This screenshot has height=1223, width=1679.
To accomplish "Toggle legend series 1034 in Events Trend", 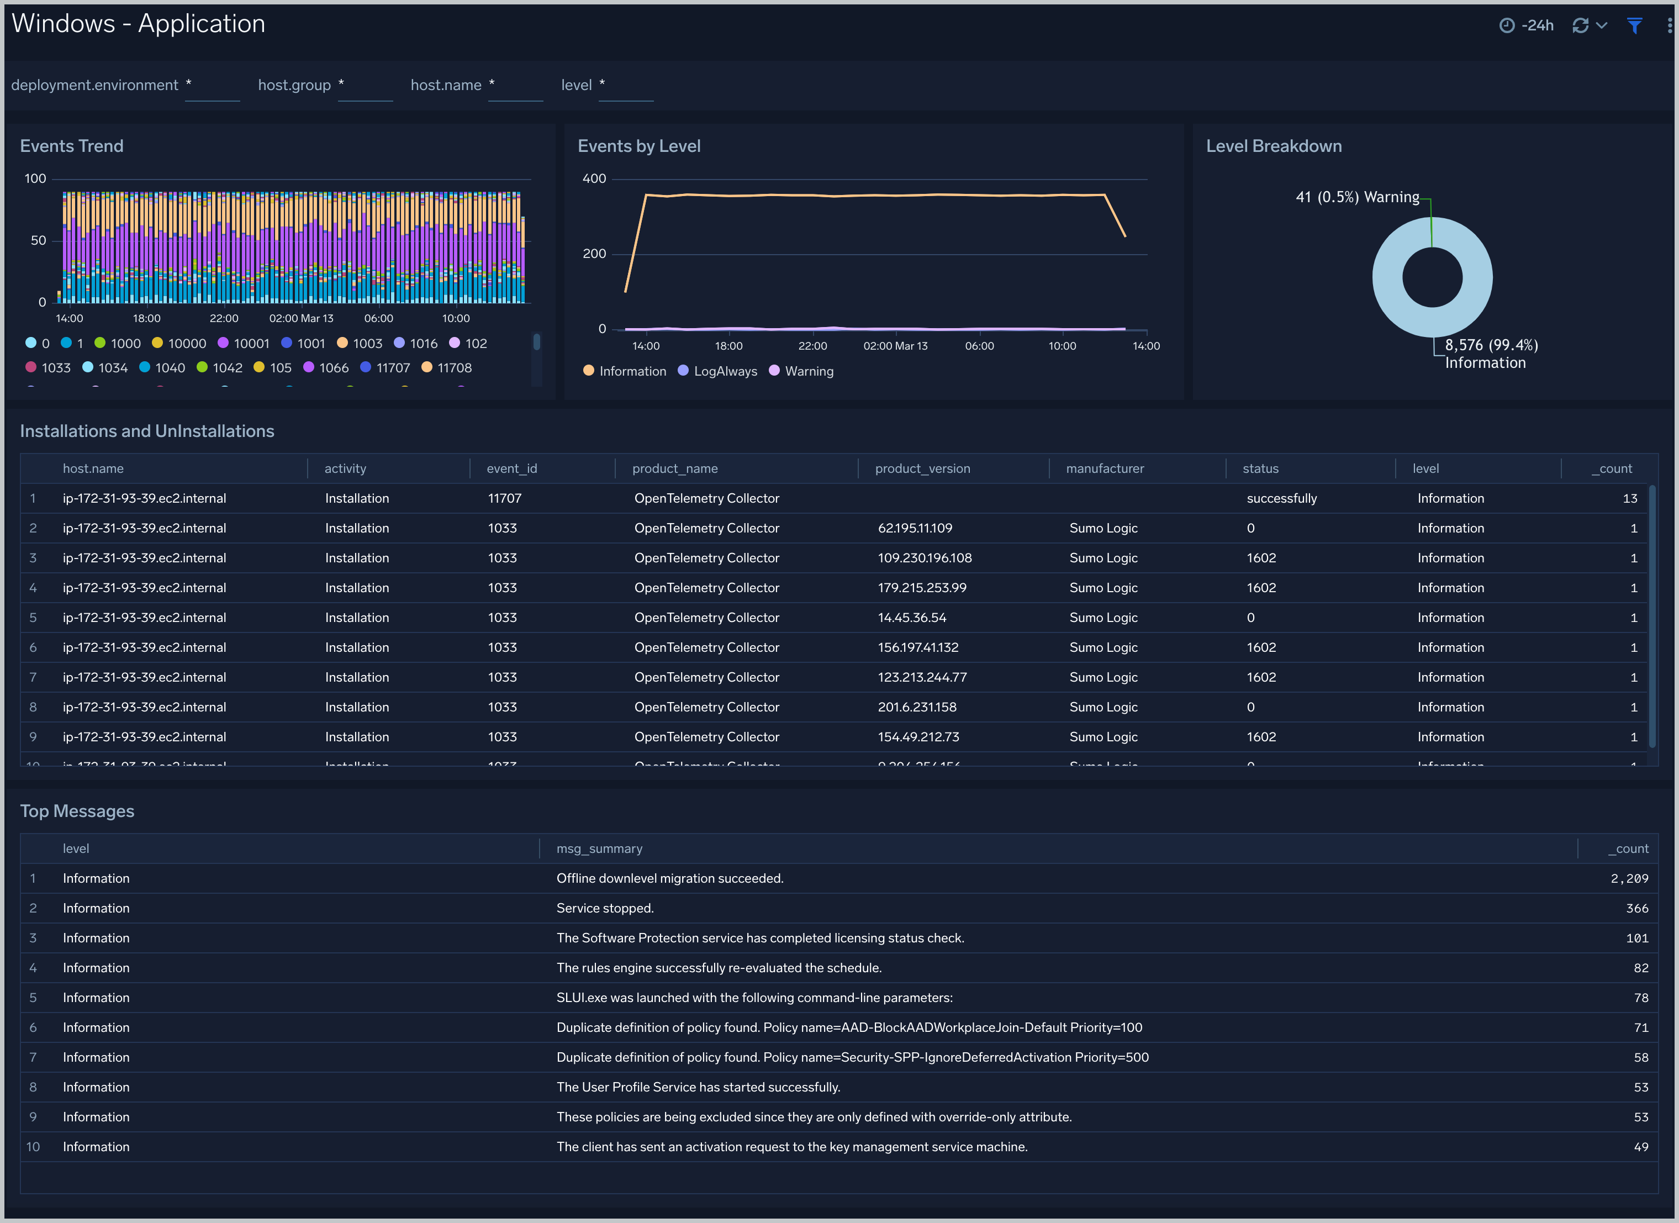I will [105, 368].
